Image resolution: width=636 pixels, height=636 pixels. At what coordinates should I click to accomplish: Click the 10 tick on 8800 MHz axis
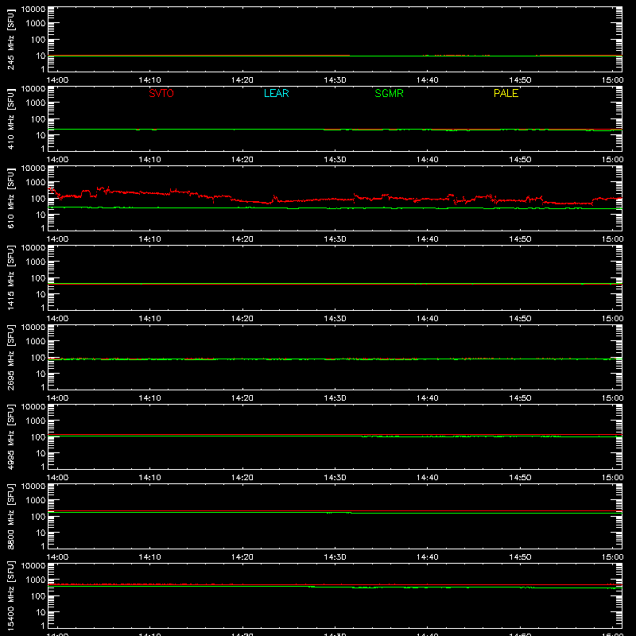[x=41, y=533]
